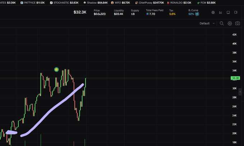This screenshot has height=146, width=244.
Task: Click the 40K price axis label
Action: click(234, 44)
